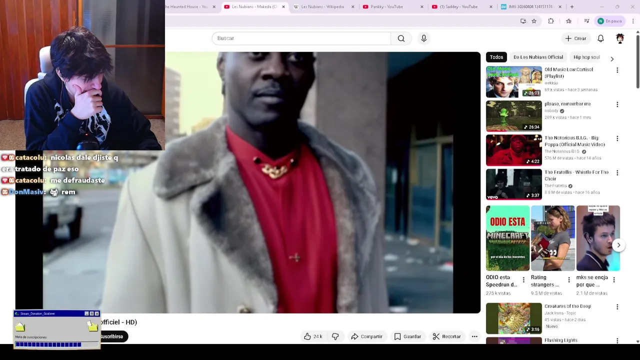Close the Pankky YouTube tab
Screen dimensions: 640x360
(421, 6)
